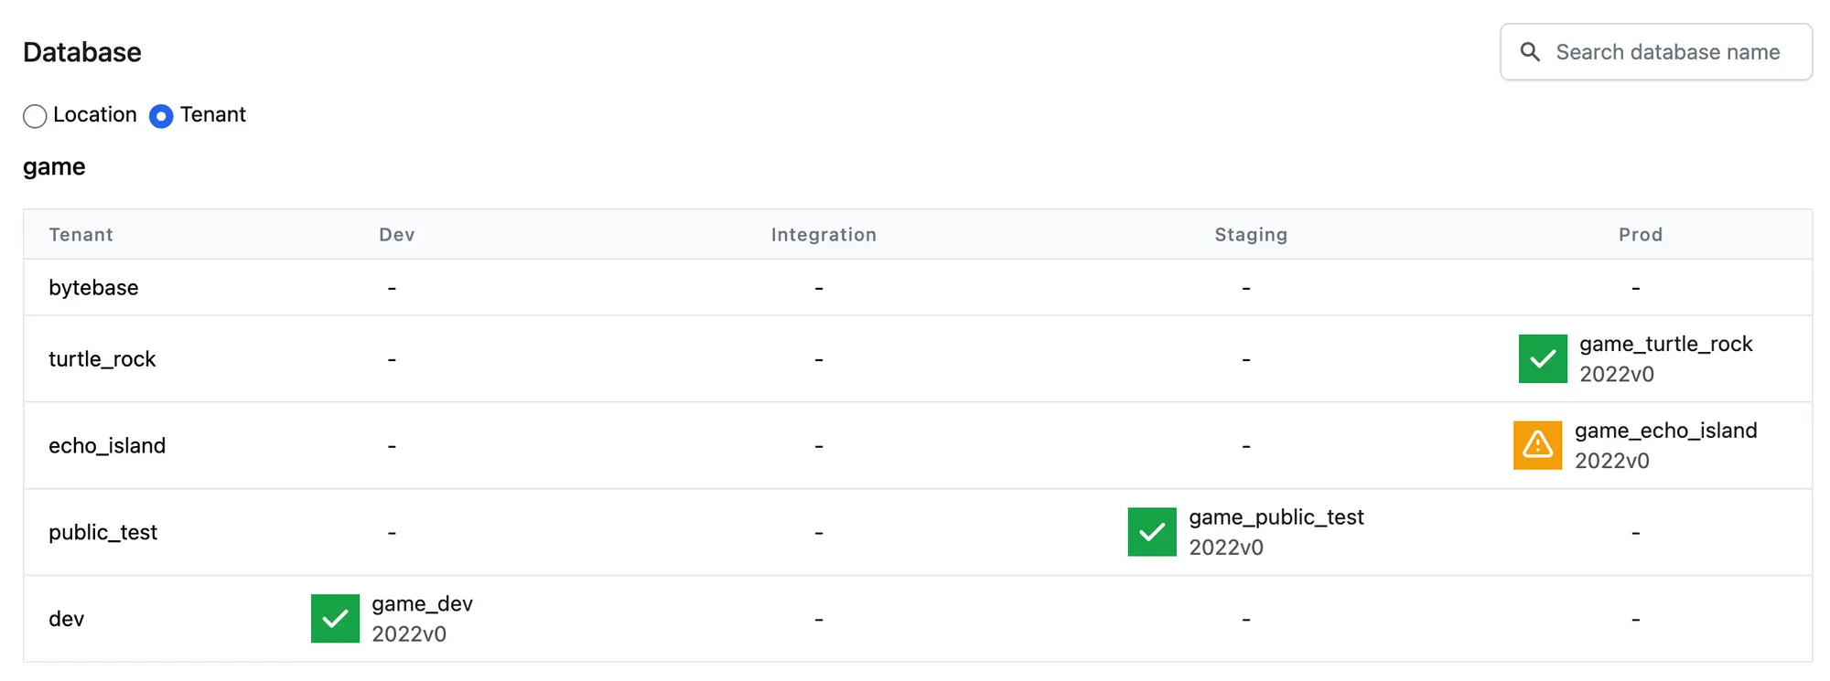Viewport: 1830px width, 681px height.
Task: Click the Integration column header
Action: 823,235
